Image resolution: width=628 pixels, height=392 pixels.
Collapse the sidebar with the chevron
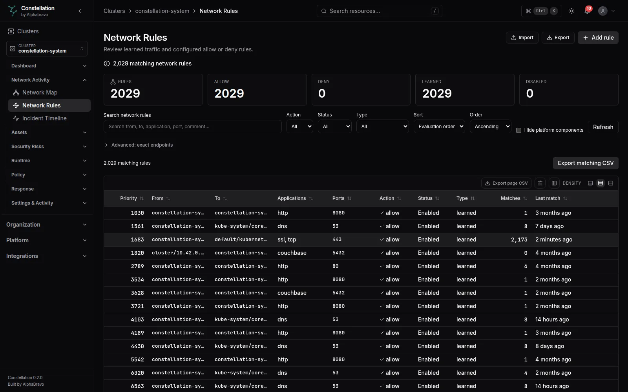[80, 11]
